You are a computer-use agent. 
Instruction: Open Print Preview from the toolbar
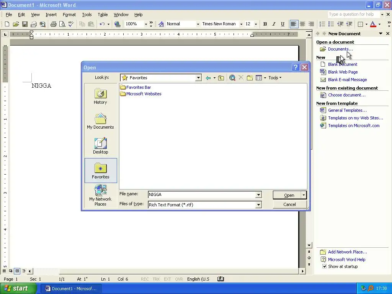pyautogui.click(x=62, y=24)
